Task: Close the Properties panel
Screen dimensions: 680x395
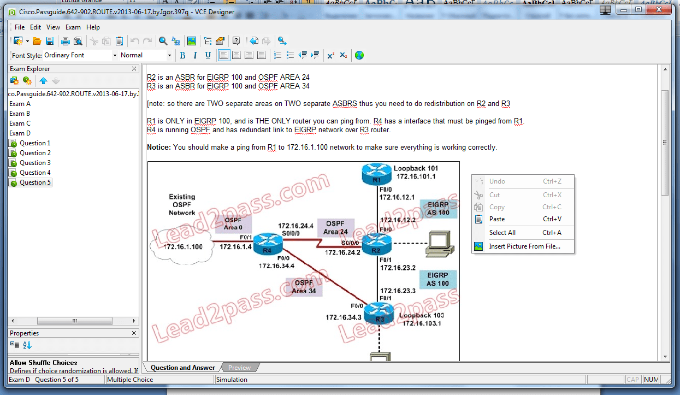Action: click(134, 333)
